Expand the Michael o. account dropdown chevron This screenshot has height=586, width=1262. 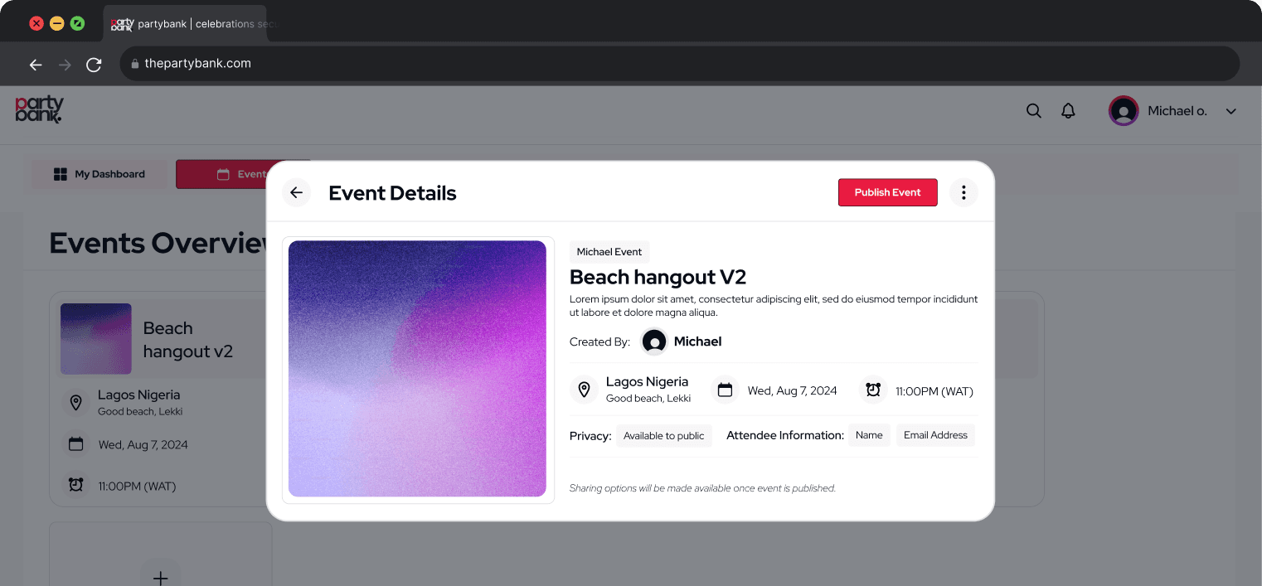tap(1231, 111)
